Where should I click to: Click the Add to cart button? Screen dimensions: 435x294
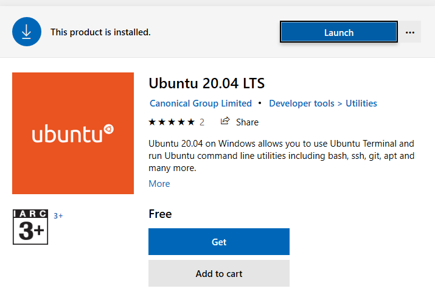[x=219, y=274]
